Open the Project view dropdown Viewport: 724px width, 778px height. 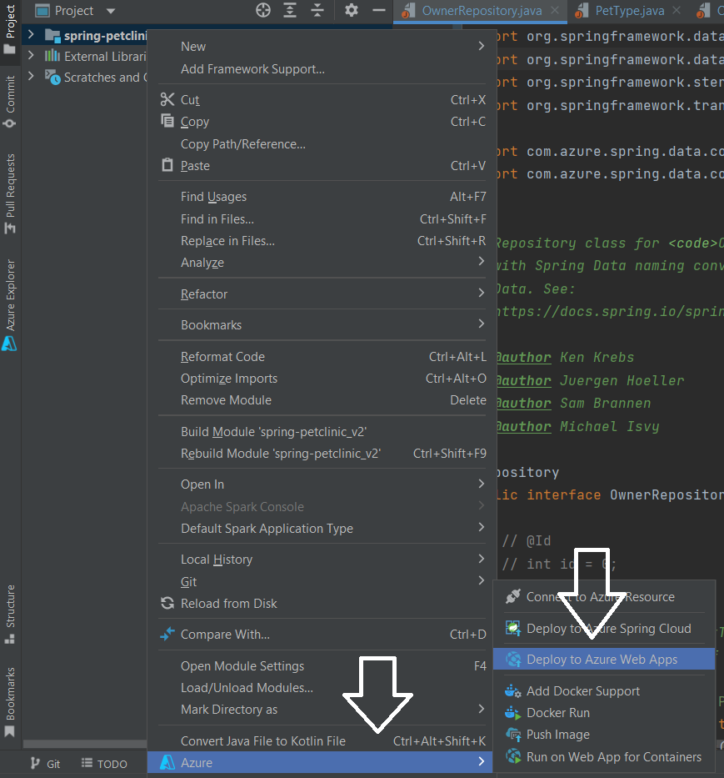[x=111, y=10]
